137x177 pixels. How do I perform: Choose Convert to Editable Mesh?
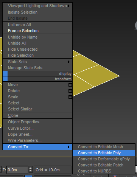click(104, 147)
